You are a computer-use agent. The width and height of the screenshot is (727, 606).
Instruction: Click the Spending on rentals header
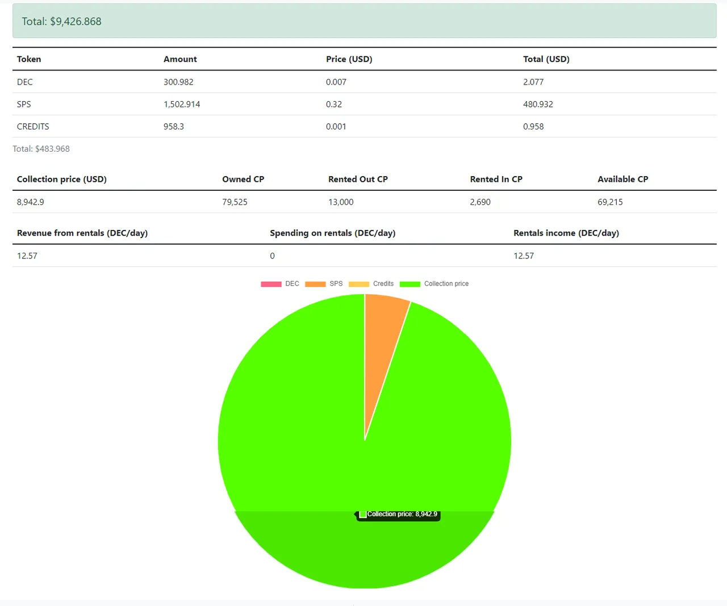coord(333,233)
